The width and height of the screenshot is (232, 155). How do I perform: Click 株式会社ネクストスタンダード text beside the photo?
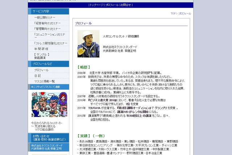[120, 47]
